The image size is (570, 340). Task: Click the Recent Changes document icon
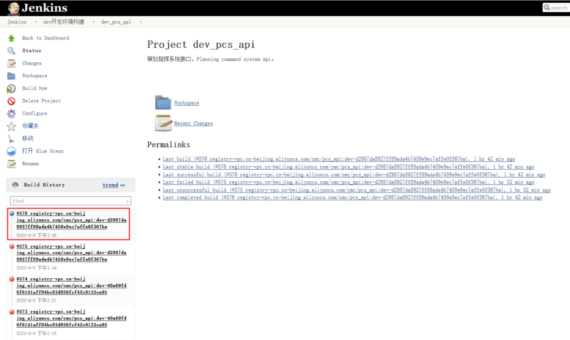pos(163,123)
